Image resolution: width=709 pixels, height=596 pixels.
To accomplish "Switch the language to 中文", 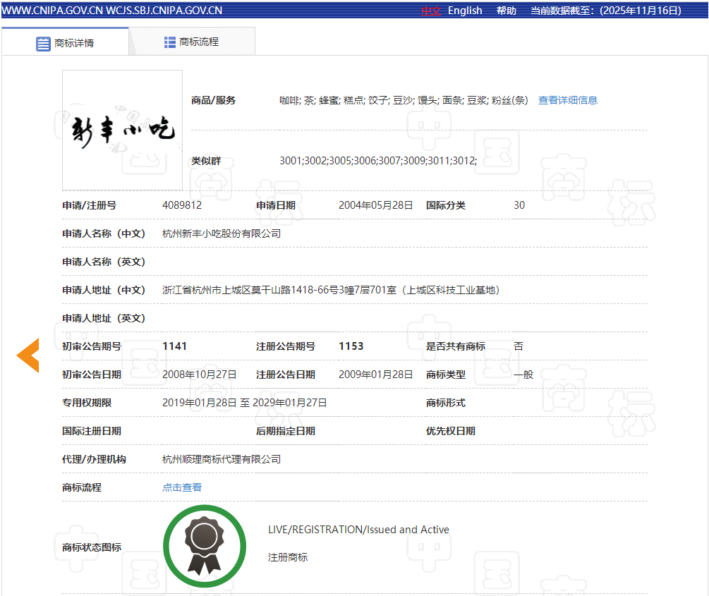I will (431, 11).
